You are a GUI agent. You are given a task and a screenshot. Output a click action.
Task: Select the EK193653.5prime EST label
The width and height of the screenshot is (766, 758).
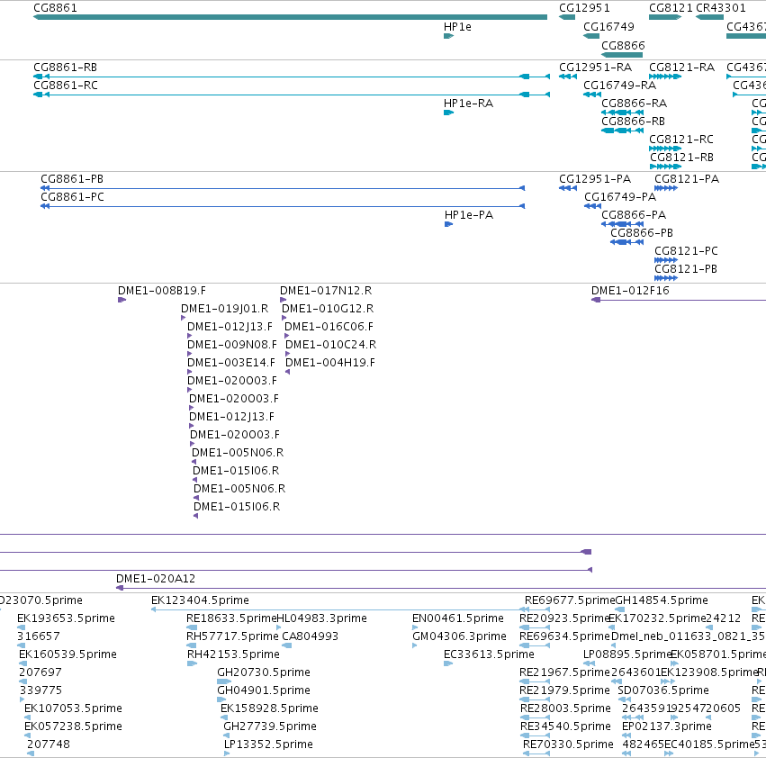pyautogui.click(x=66, y=618)
